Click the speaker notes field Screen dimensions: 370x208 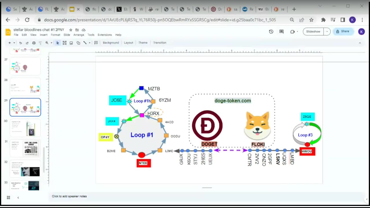207,196
